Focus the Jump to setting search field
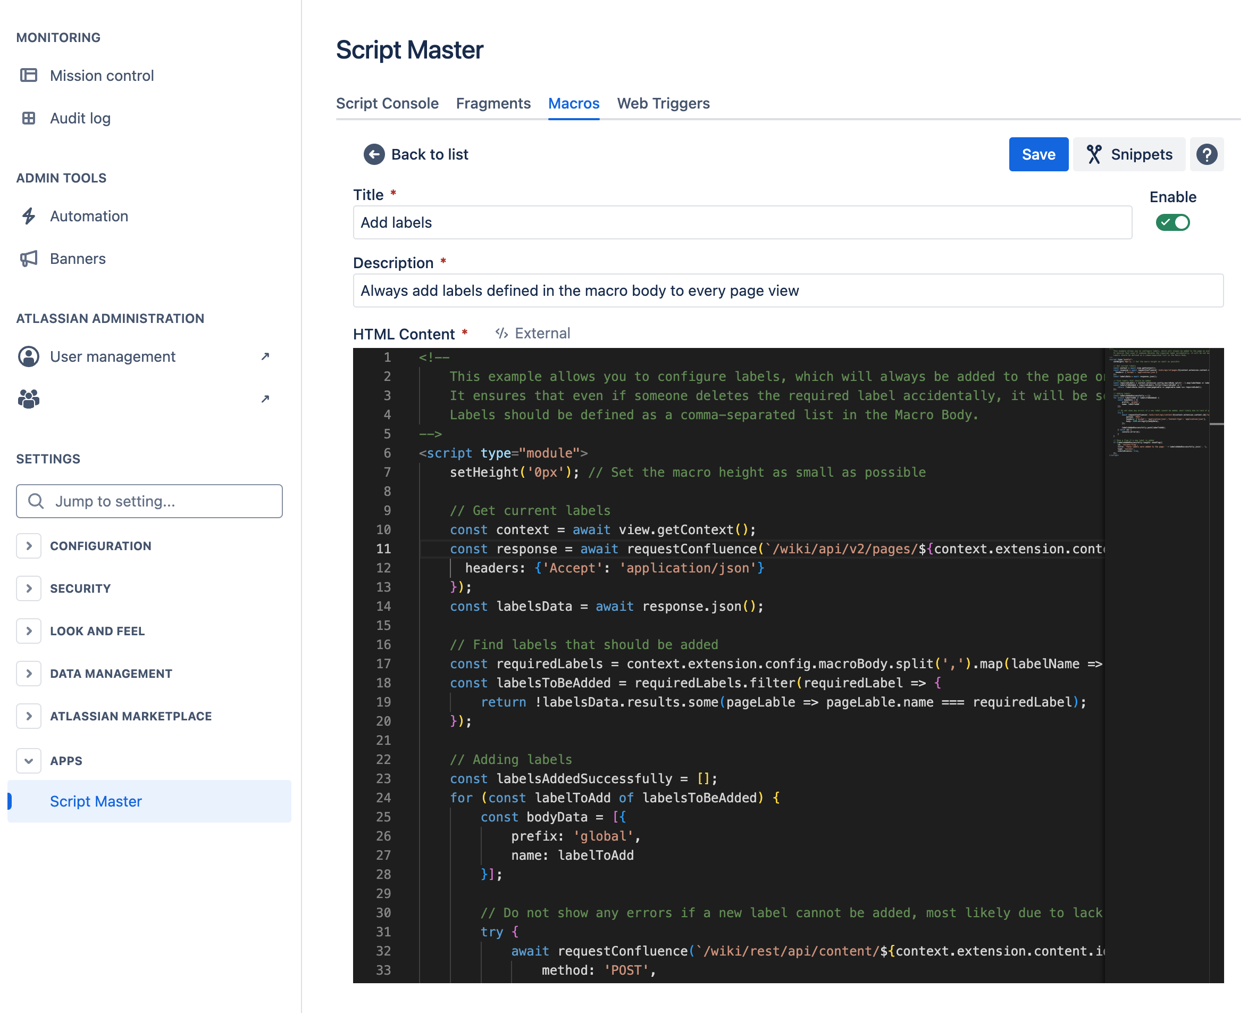 [149, 501]
